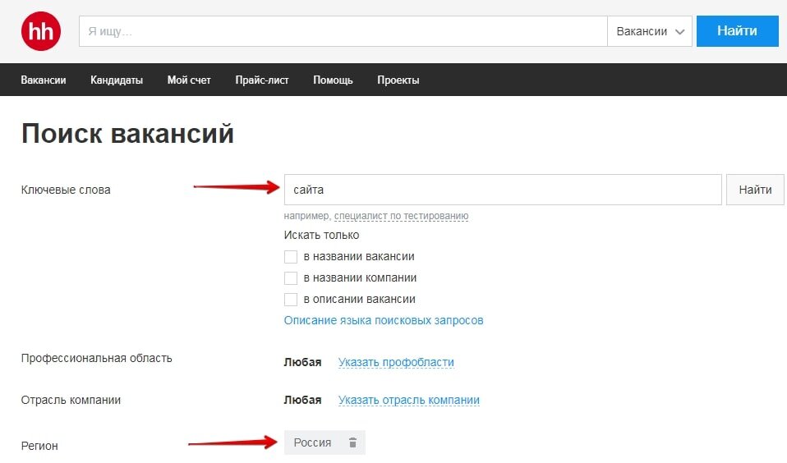Click the grey Найти button beside keywords

coord(755,190)
